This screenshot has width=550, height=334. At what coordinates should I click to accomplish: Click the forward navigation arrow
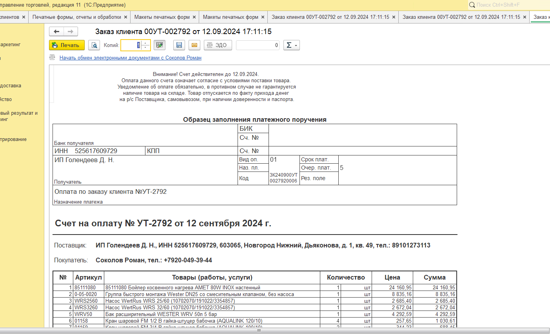[x=71, y=31]
